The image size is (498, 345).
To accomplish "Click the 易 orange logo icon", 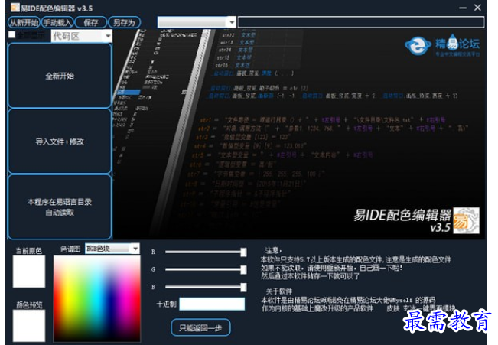I will [466, 220].
